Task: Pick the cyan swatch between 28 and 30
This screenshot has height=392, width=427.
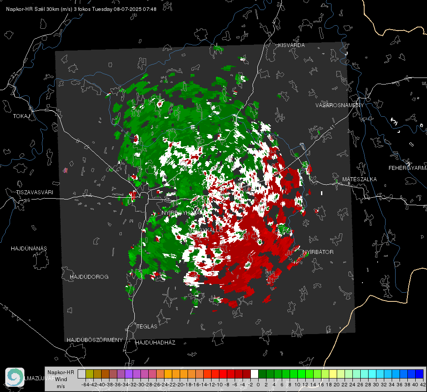Action: pos(372,374)
